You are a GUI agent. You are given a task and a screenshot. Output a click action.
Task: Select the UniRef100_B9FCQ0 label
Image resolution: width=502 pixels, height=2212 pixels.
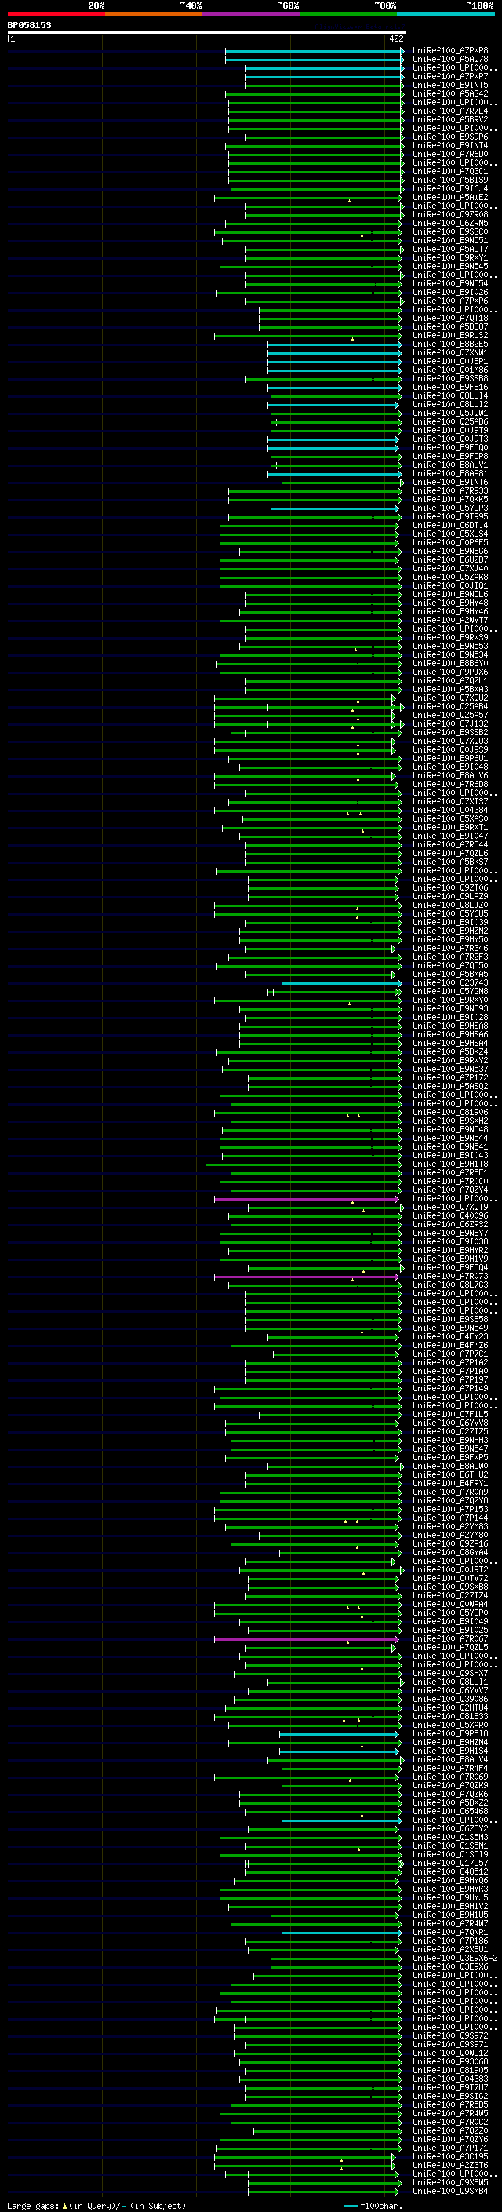pos(450,447)
